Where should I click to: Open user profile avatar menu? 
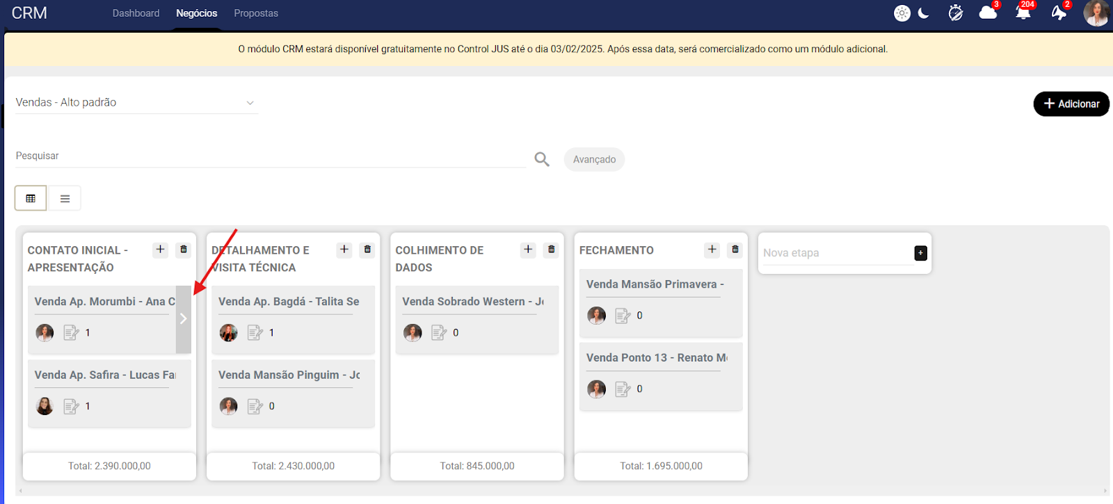click(x=1096, y=13)
